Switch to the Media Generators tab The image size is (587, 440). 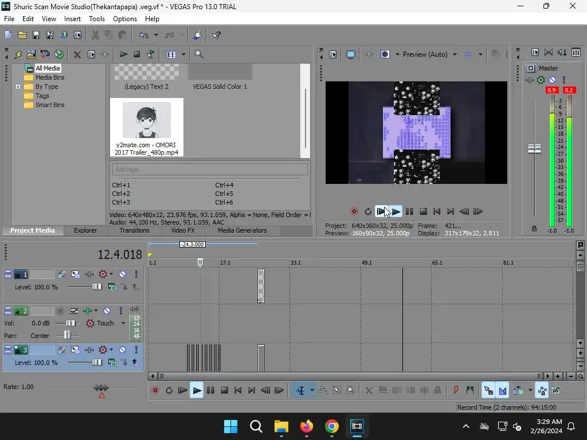[x=242, y=230]
